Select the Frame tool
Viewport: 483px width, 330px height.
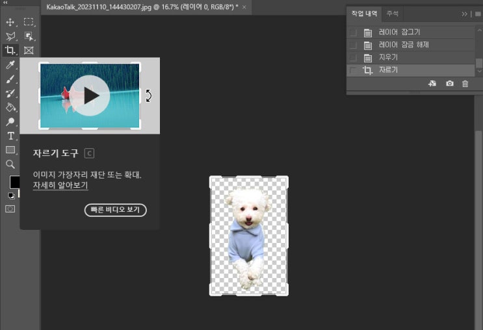(x=29, y=50)
